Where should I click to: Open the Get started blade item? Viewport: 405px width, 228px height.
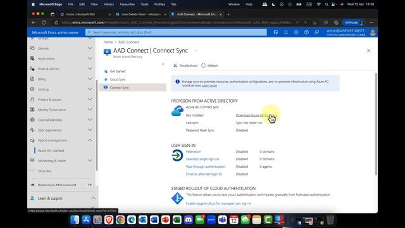click(118, 72)
